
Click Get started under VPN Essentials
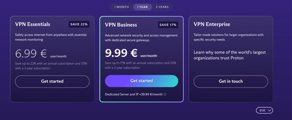click(52, 81)
